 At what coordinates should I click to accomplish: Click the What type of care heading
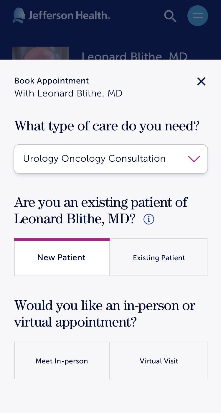point(107,126)
